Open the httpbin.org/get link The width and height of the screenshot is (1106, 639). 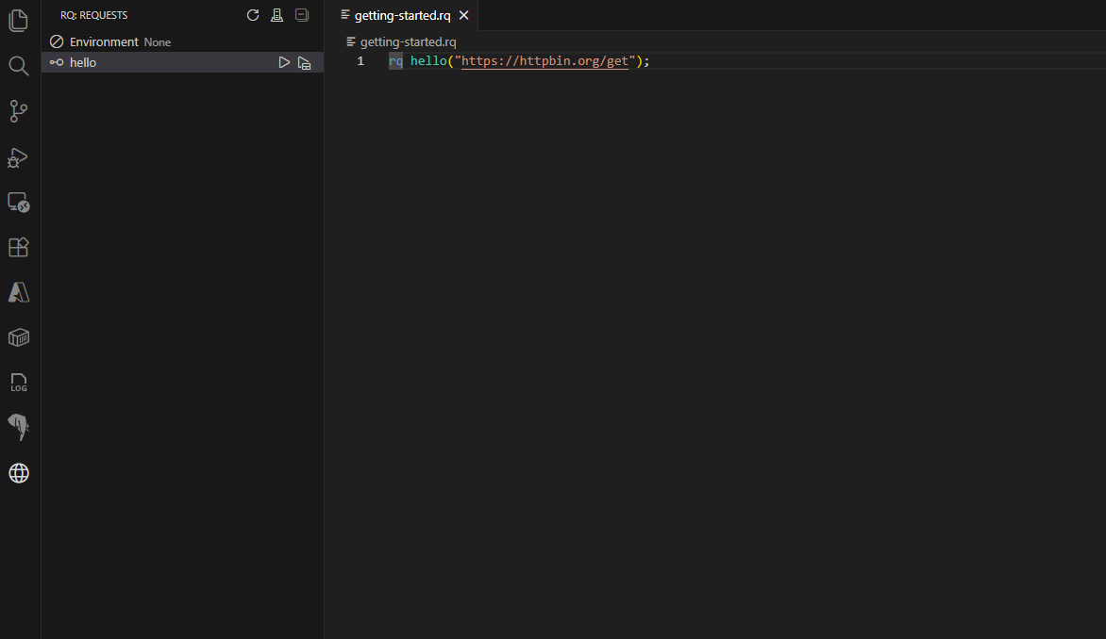[545, 60]
